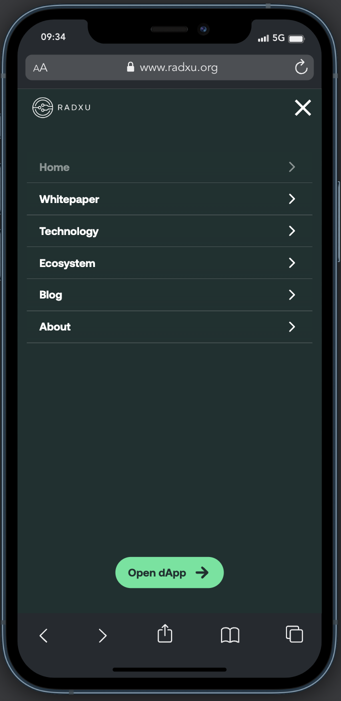Expand the Technology chevron arrow
Screen dimensions: 341x701
[292, 231]
